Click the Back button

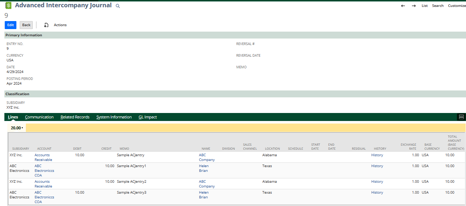pos(26,25)
